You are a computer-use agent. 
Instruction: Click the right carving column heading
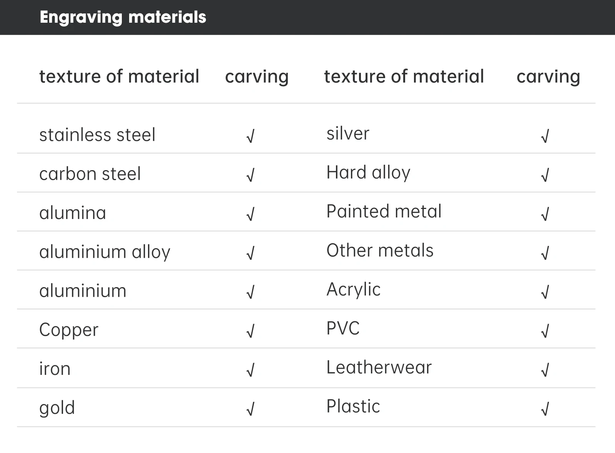pos(548,76)
